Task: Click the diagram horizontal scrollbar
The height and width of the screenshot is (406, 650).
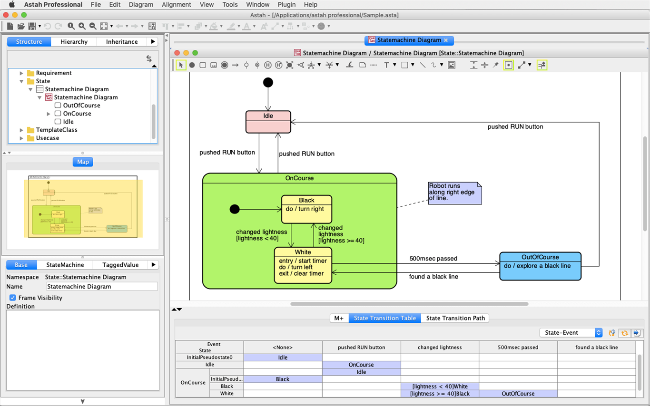Action: click(409, 304)
